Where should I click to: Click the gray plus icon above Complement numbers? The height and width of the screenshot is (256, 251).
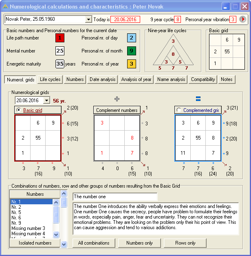tap(118, 99)
